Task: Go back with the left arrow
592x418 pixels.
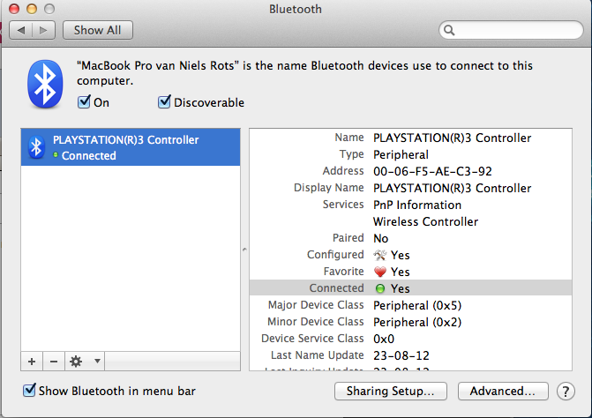Action: (21, 30)
